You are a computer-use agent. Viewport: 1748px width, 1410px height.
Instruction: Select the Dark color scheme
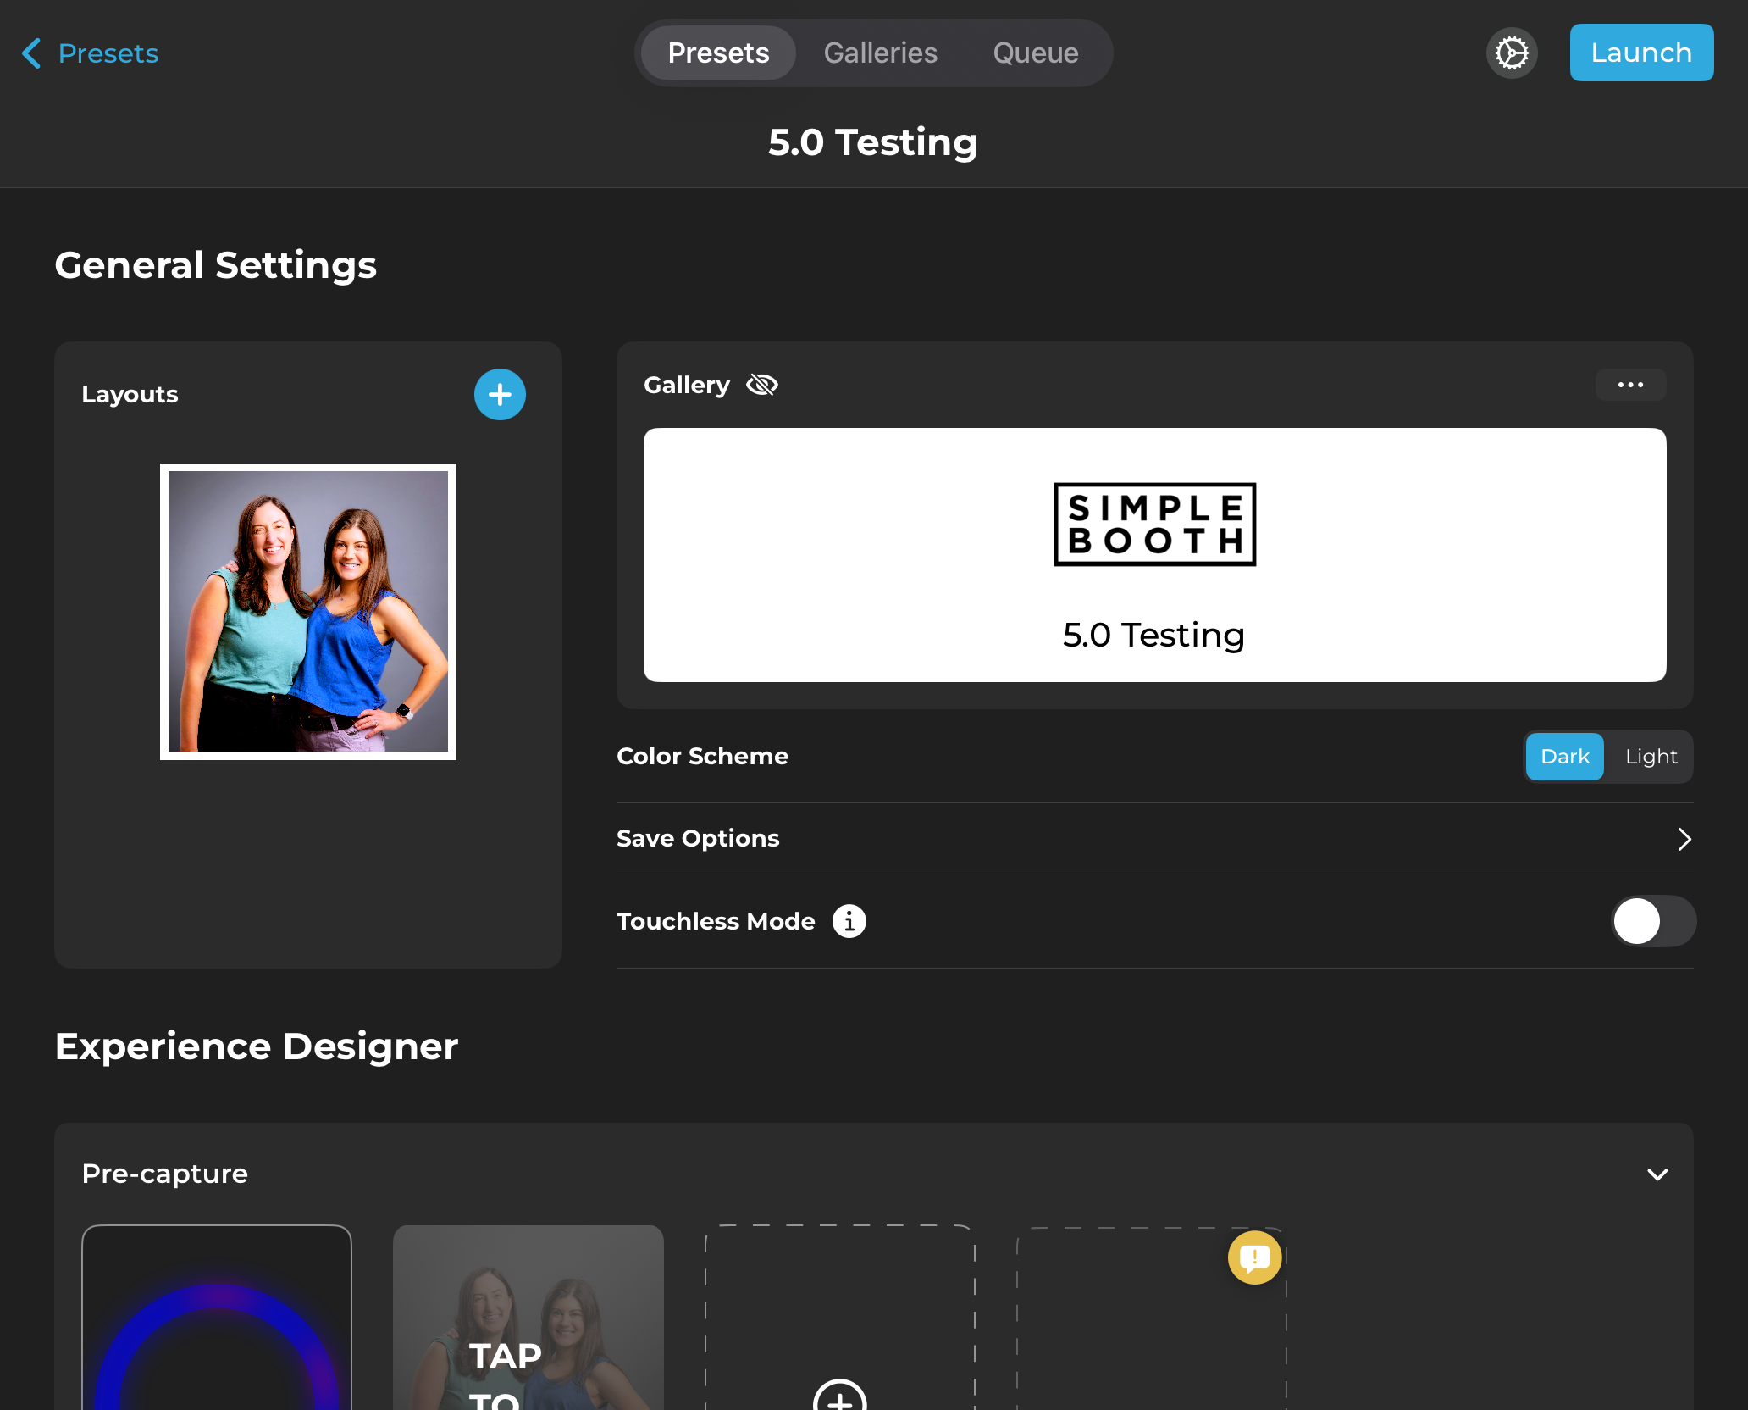click(1564, 757)
